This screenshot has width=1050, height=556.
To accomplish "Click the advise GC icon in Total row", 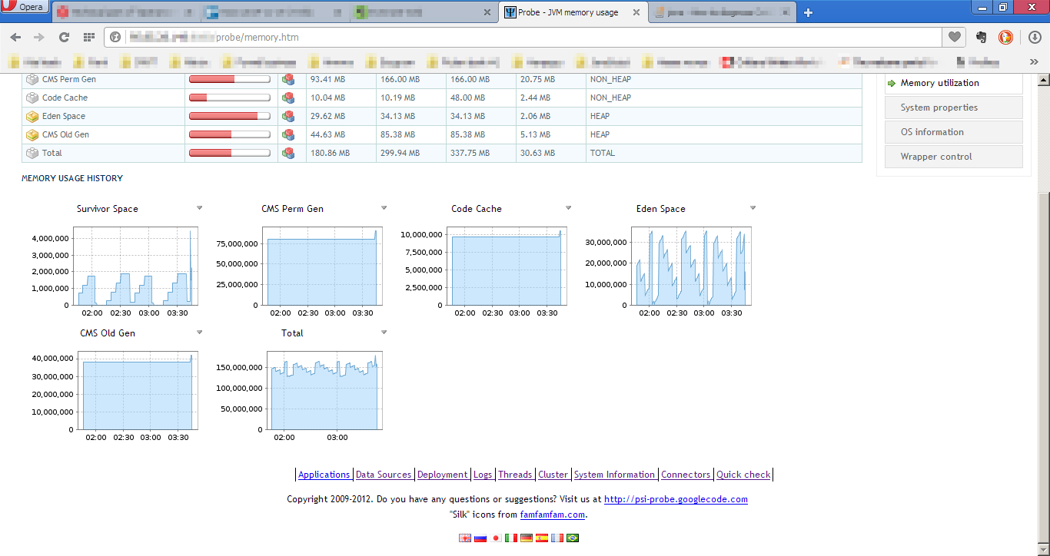I will pyautogui.click(x=288, y=153).
